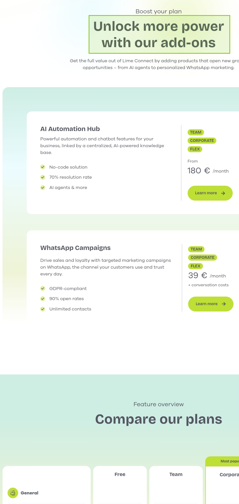Screen dimensions: 239x504
Task: Select the FLEX badge in WhatsApp Campaigns card
Action: coord(195,266)
